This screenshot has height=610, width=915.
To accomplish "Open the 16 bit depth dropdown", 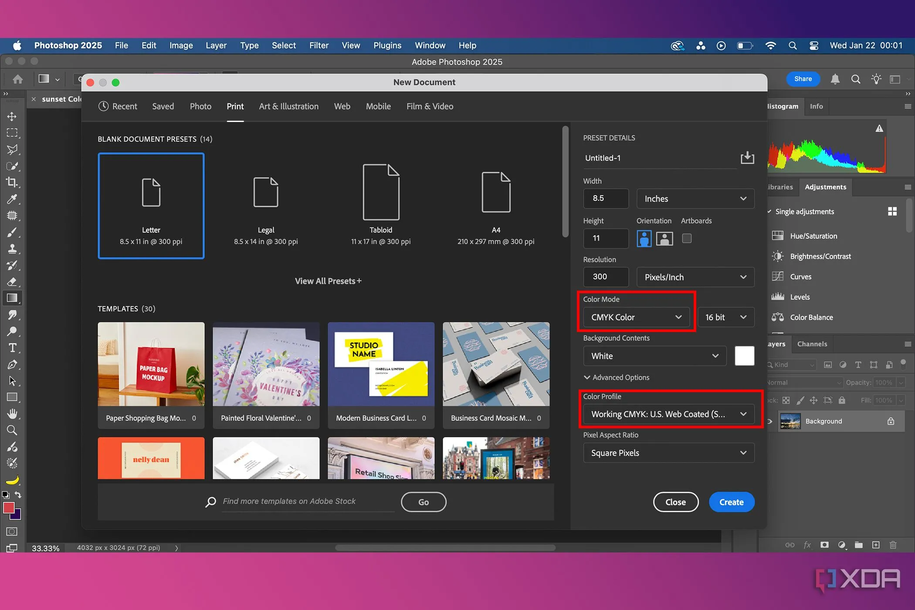I will click(726, 317).
